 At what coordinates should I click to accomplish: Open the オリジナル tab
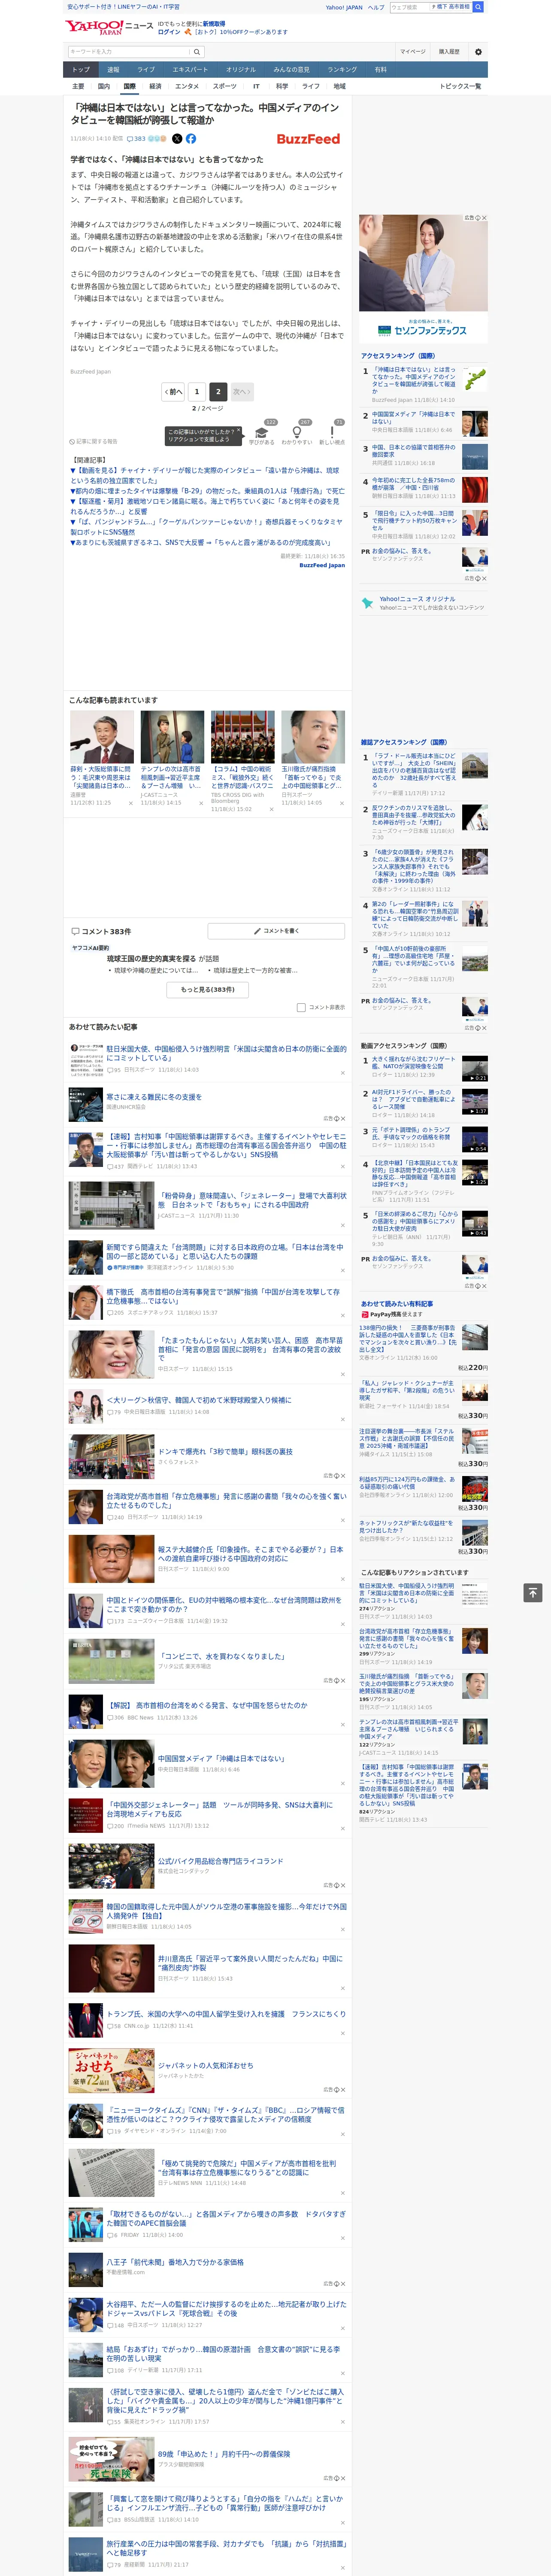(241, 70)
